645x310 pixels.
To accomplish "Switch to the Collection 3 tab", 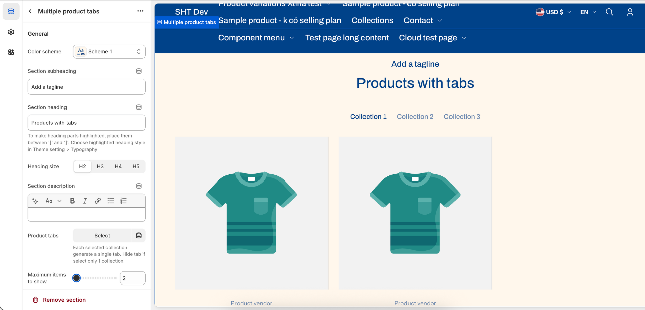I will tap(462, 117).
